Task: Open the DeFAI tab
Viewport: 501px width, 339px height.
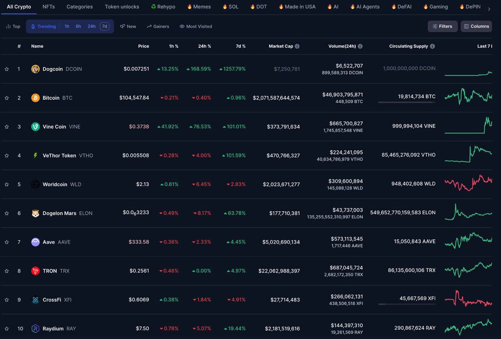Action: click(x=402, y=7)
